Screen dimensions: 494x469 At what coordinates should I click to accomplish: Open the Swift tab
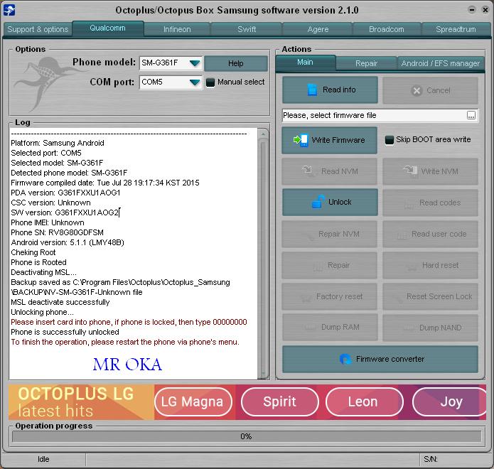(x=247, y=29)
